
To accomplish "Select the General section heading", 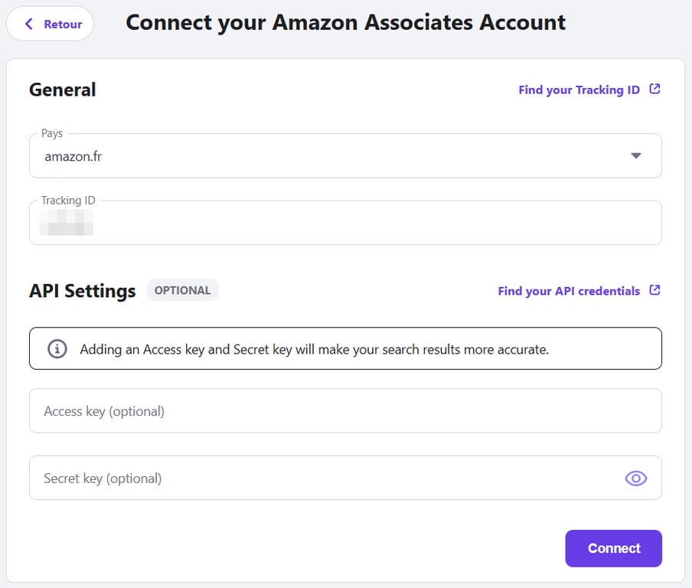I will click(x=62, y=90).
